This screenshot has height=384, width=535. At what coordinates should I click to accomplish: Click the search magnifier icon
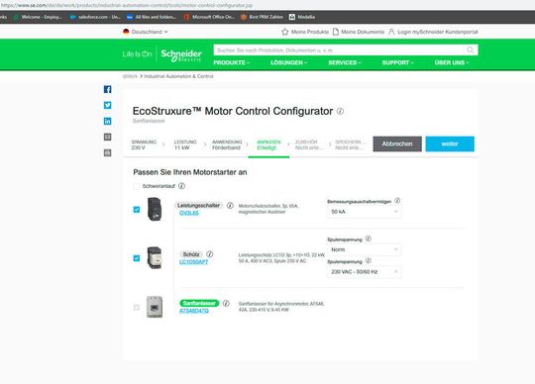point(471,50)
